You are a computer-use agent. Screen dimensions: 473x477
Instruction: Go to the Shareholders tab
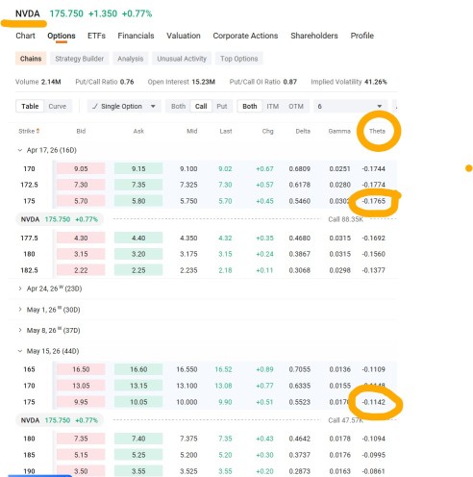pyautogui.click(x=314, y=36)
